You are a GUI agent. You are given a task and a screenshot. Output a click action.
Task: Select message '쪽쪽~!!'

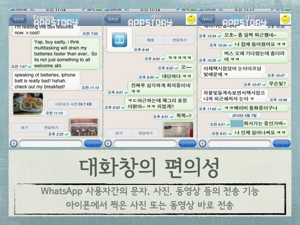[x=184, y=116]
